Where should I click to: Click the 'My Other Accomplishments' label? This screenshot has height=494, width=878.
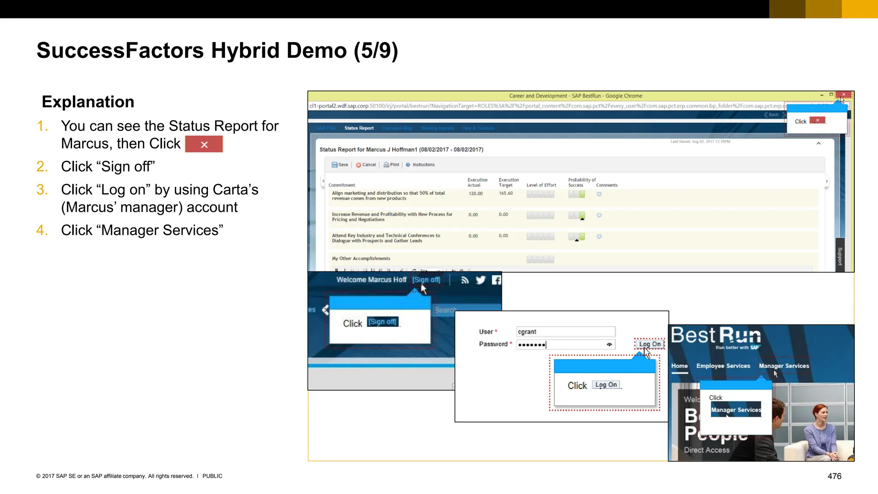tap(361, 259)
